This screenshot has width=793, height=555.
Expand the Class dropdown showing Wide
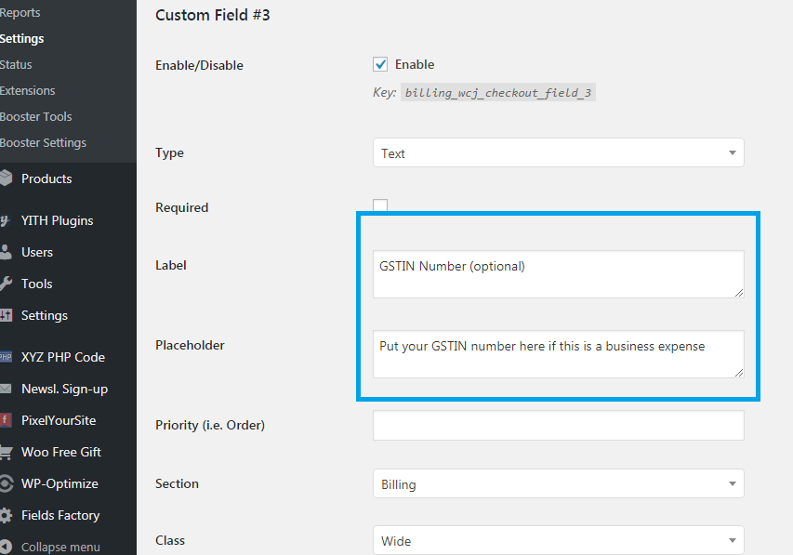[x=559, y=540]
